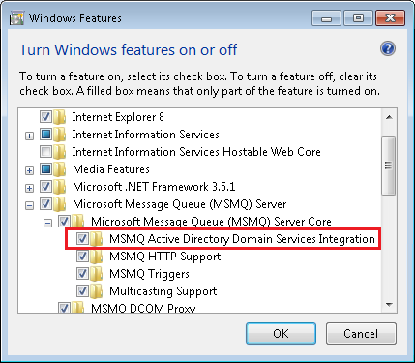415x363 pixels.
Task: Select the Media Features folder icon
Action: tap(60, 169)
